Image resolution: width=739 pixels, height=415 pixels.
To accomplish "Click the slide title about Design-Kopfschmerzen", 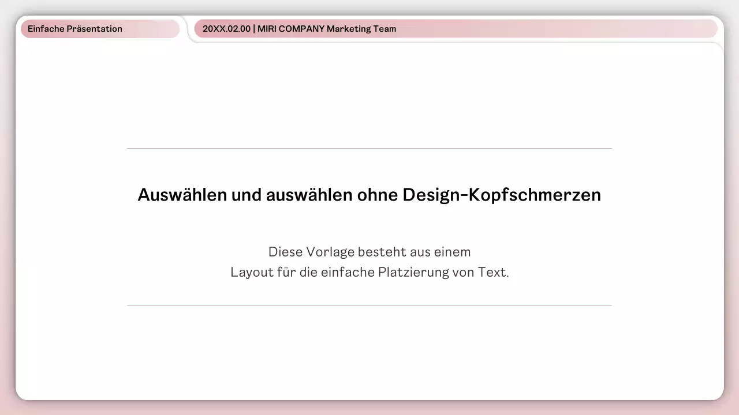I will [369, 195].
